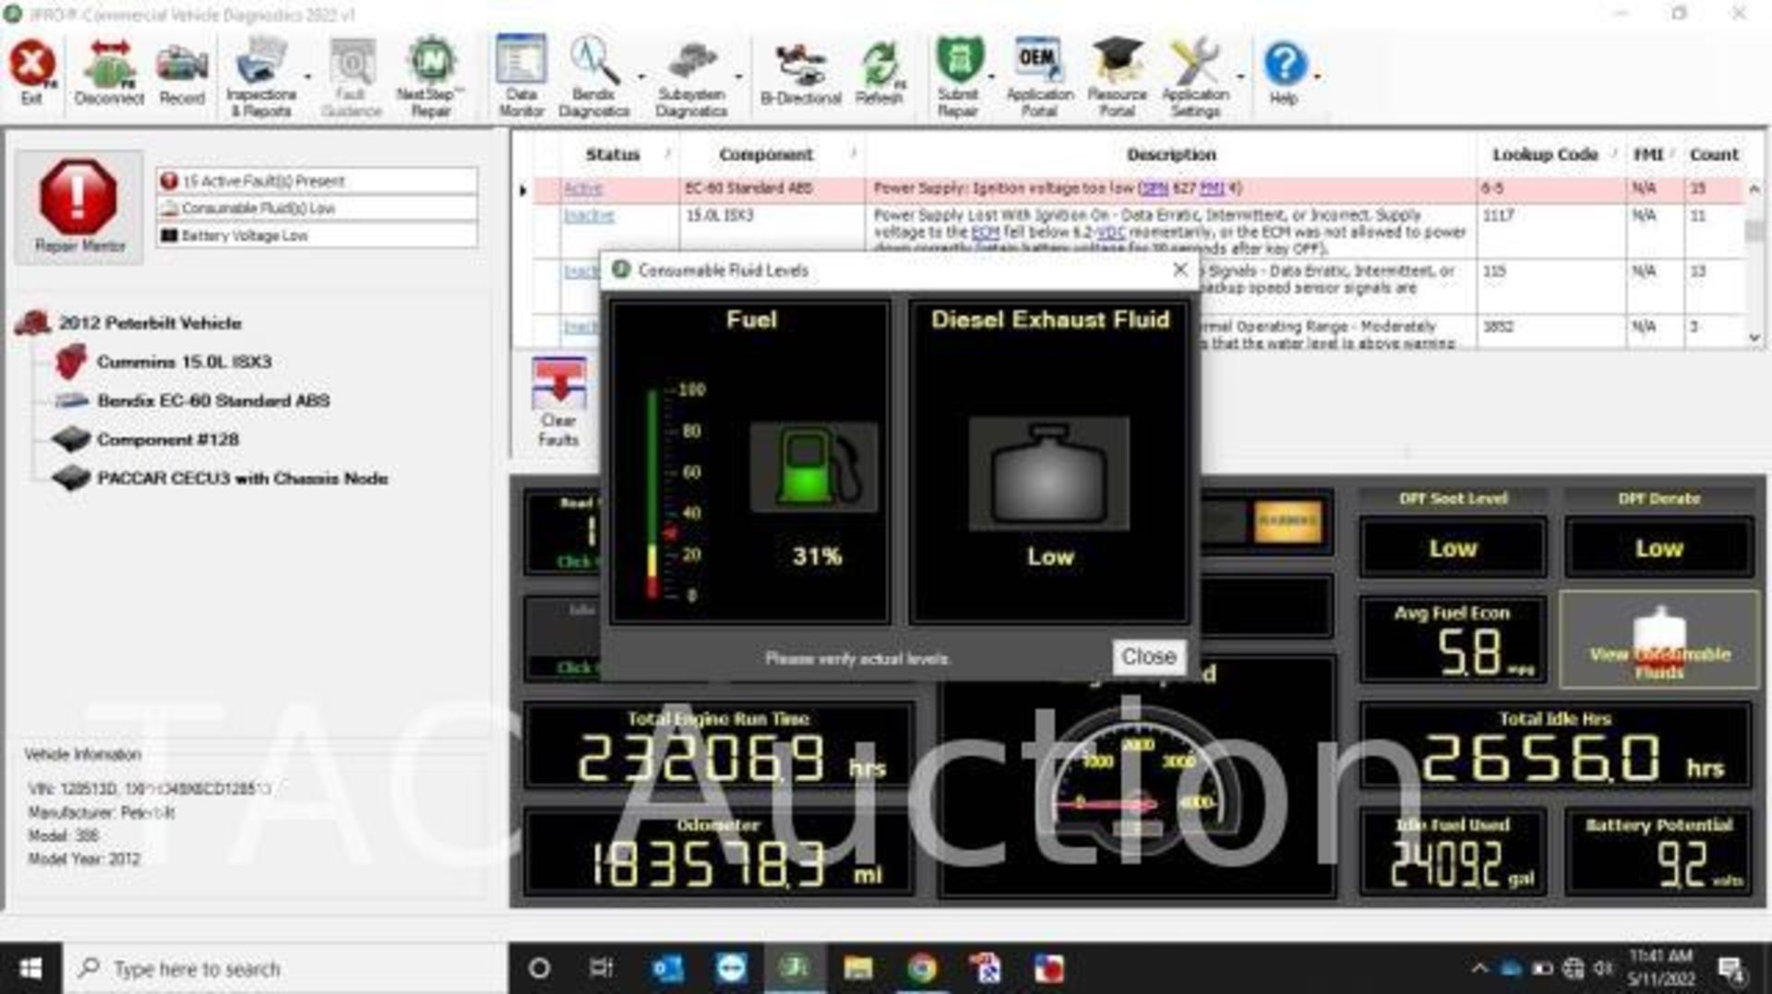Select PACCAR CECU3 with Chassis Node
This screenshot has width=1772, height=994.
pos(243,478)
